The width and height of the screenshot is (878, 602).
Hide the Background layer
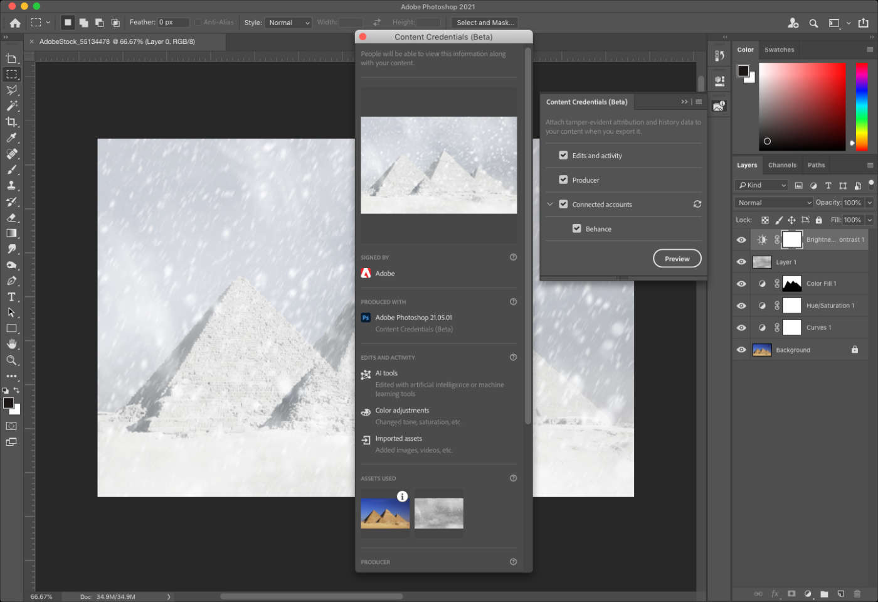coord(741,350)
